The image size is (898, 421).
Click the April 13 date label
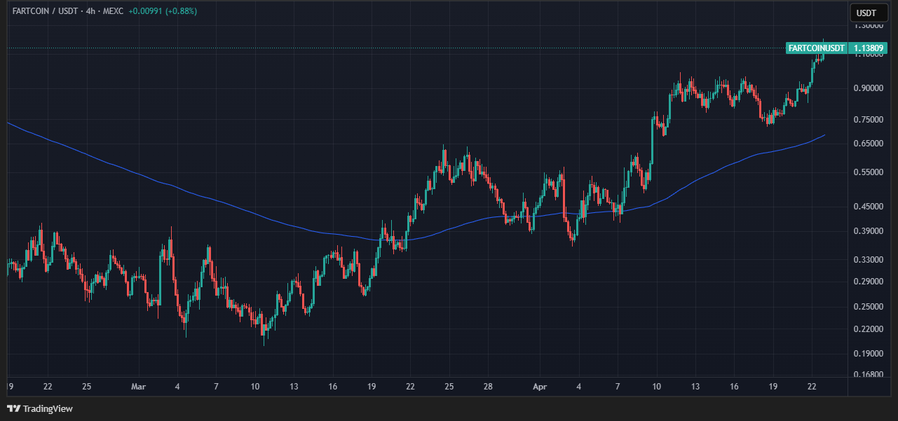695,387
